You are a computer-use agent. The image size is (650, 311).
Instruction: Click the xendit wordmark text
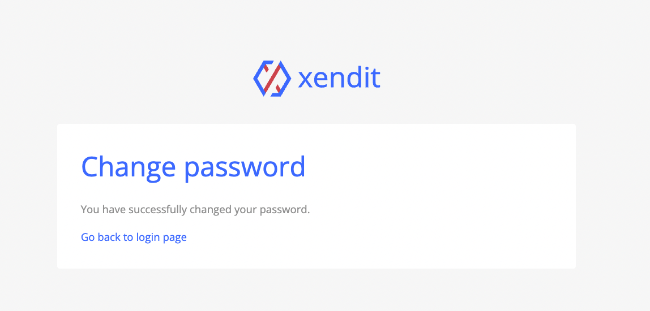point(339,79)
